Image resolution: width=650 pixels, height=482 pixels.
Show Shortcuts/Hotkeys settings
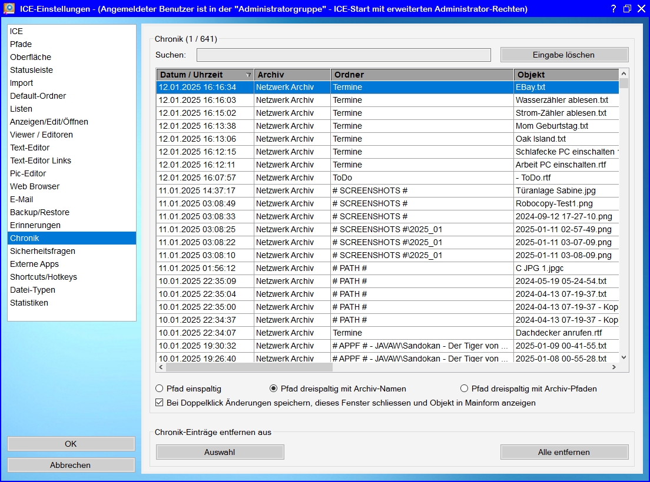pos(72,277)
